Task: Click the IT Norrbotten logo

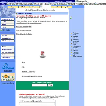Action: tap(8, 66)
